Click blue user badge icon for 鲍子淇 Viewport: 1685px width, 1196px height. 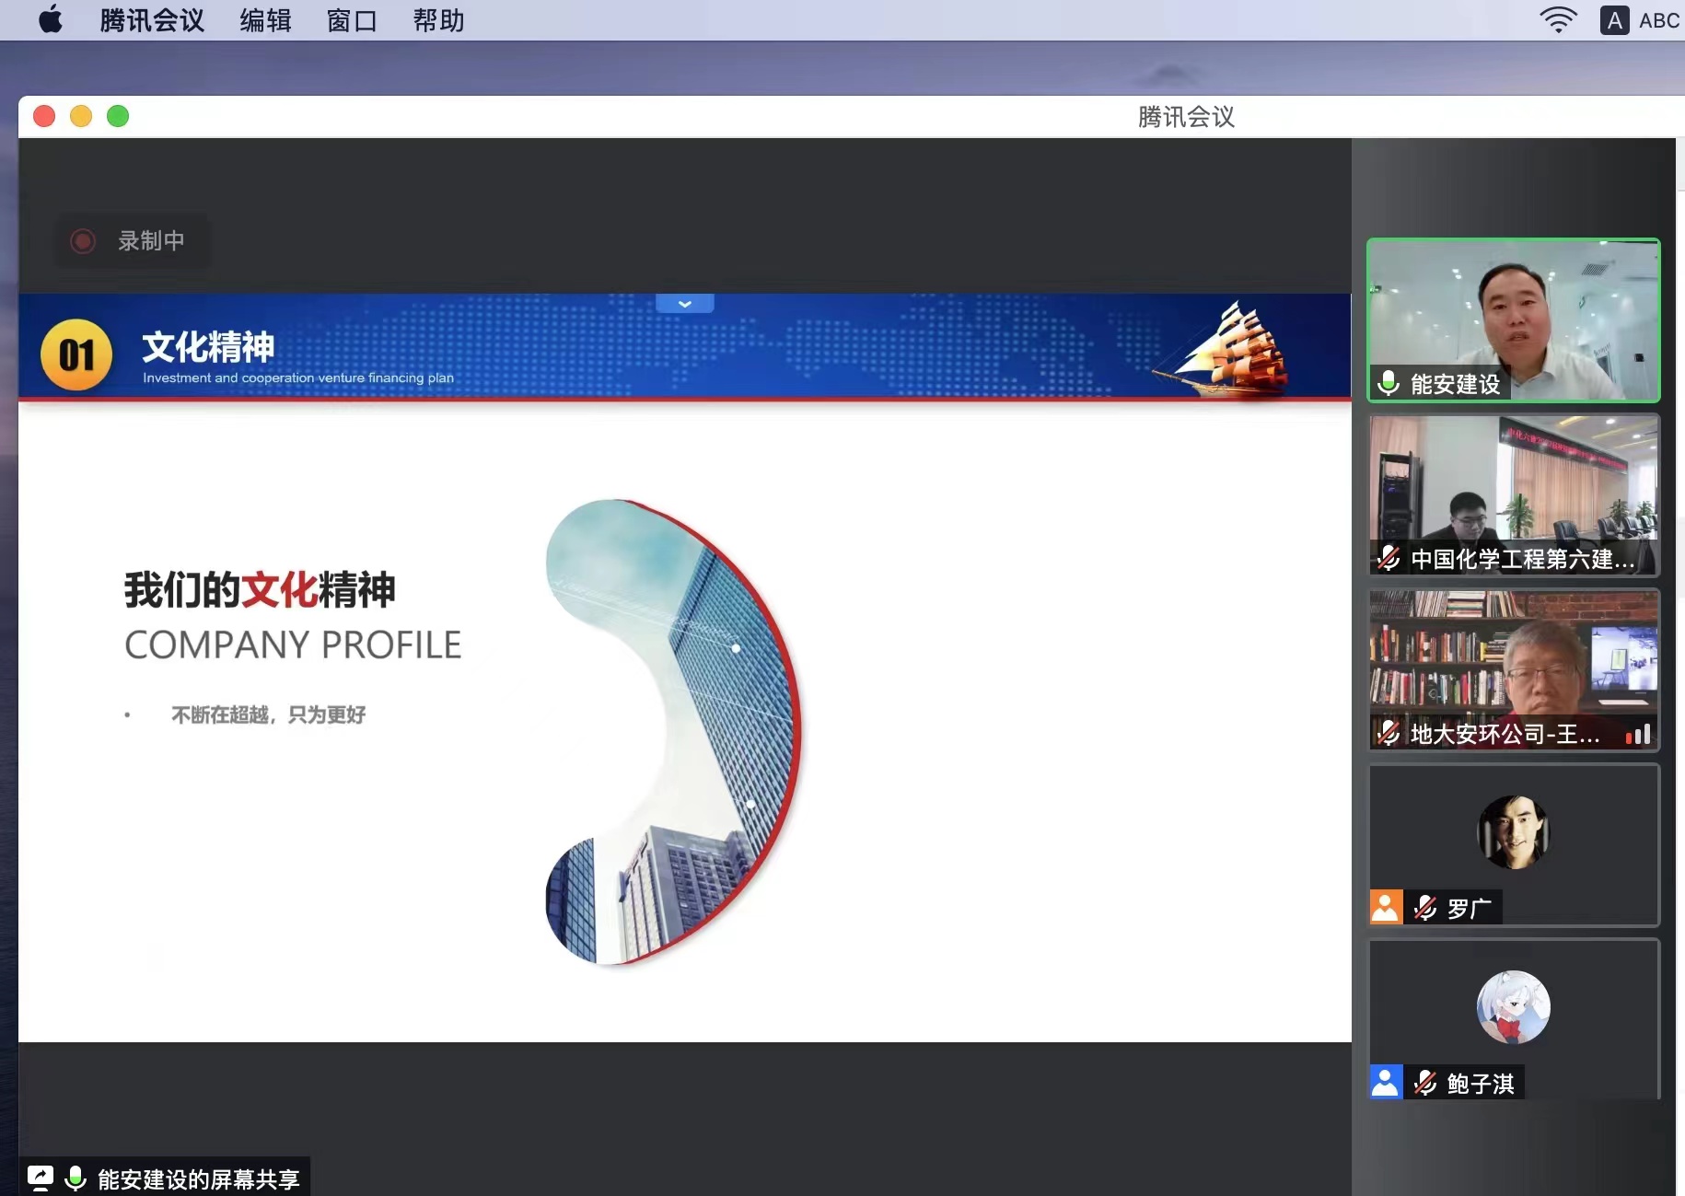1386,1082
